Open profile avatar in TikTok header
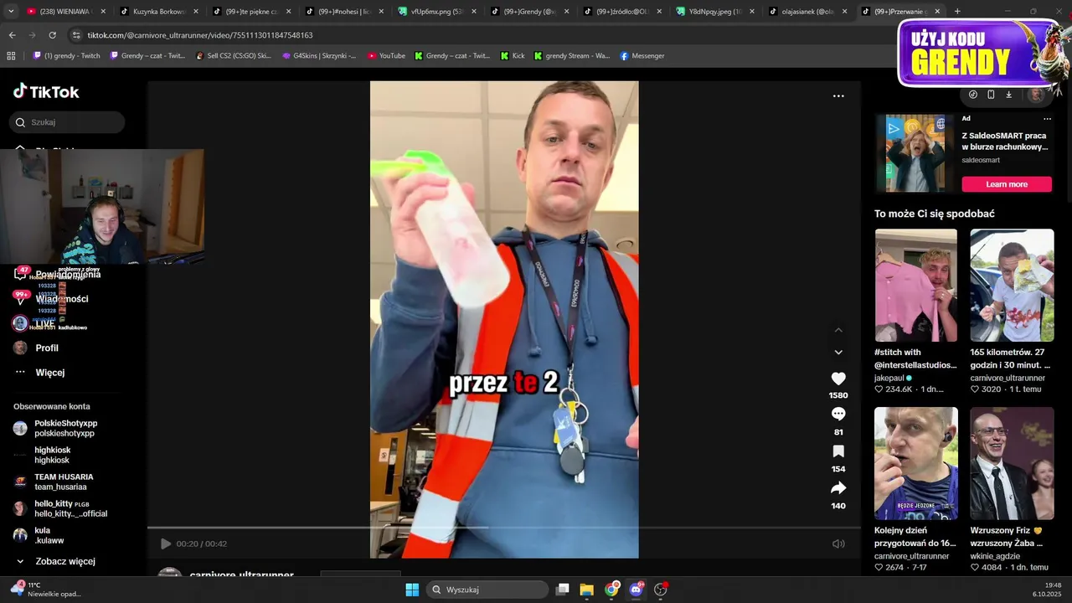The image size is (1072, 603). pos(1036,95)
